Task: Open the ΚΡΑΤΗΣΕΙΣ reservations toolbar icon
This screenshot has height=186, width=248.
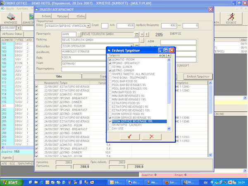Action: 11,18
